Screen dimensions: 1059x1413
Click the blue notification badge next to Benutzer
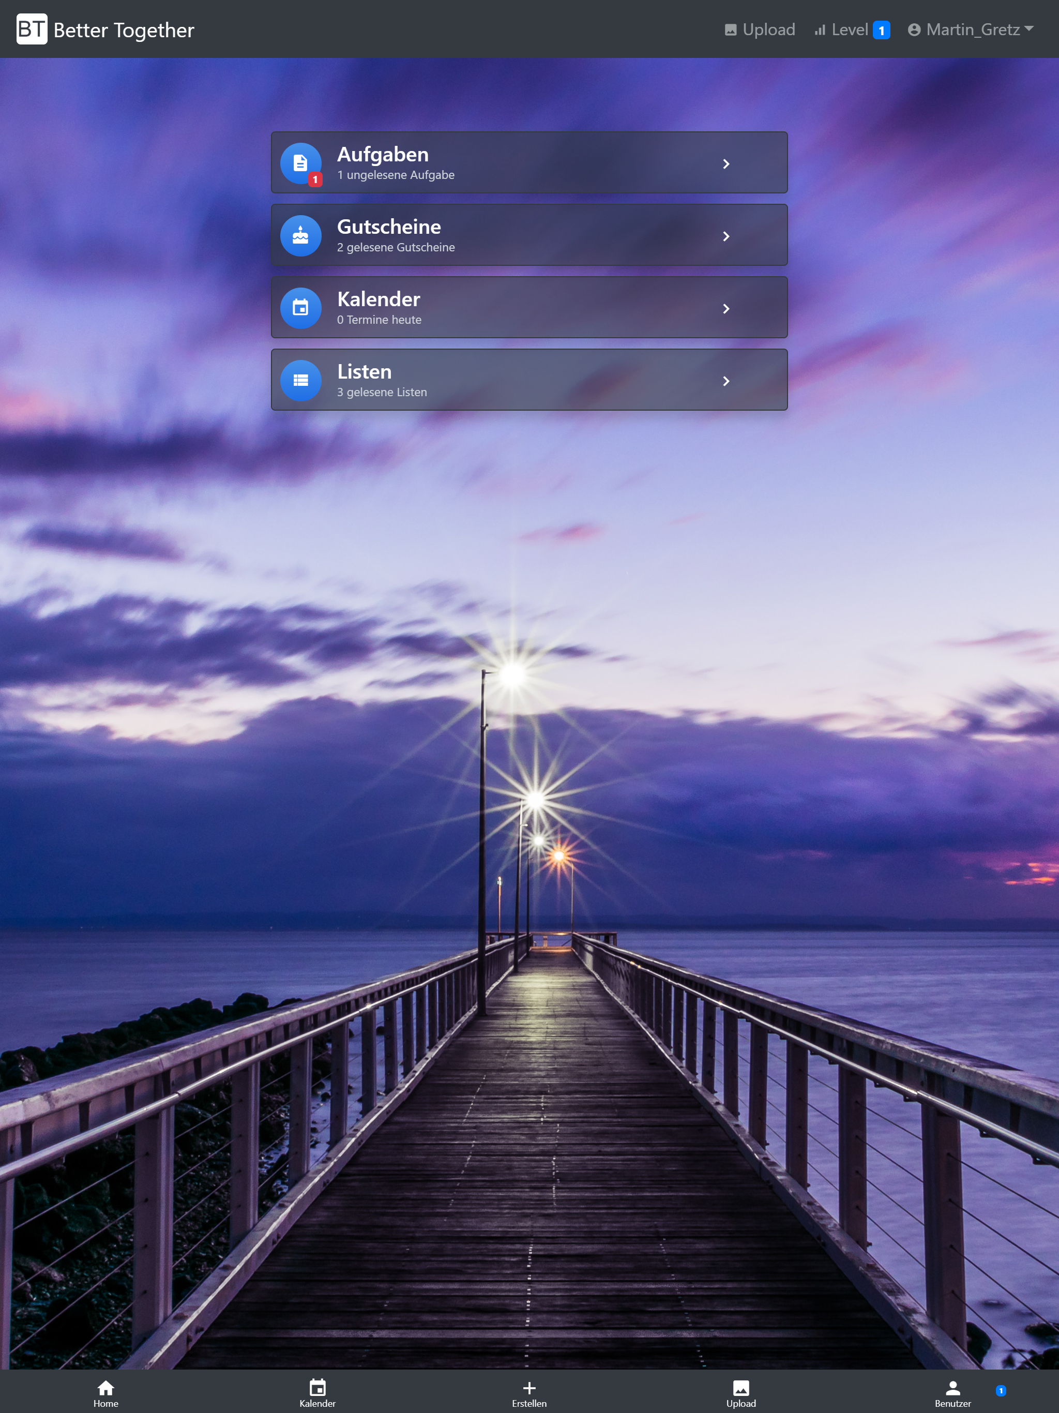coord(1001,1391)
